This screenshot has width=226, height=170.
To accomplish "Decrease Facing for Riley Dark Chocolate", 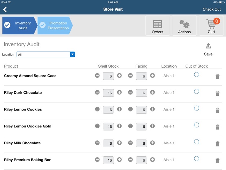I will [x=130, y=92].
